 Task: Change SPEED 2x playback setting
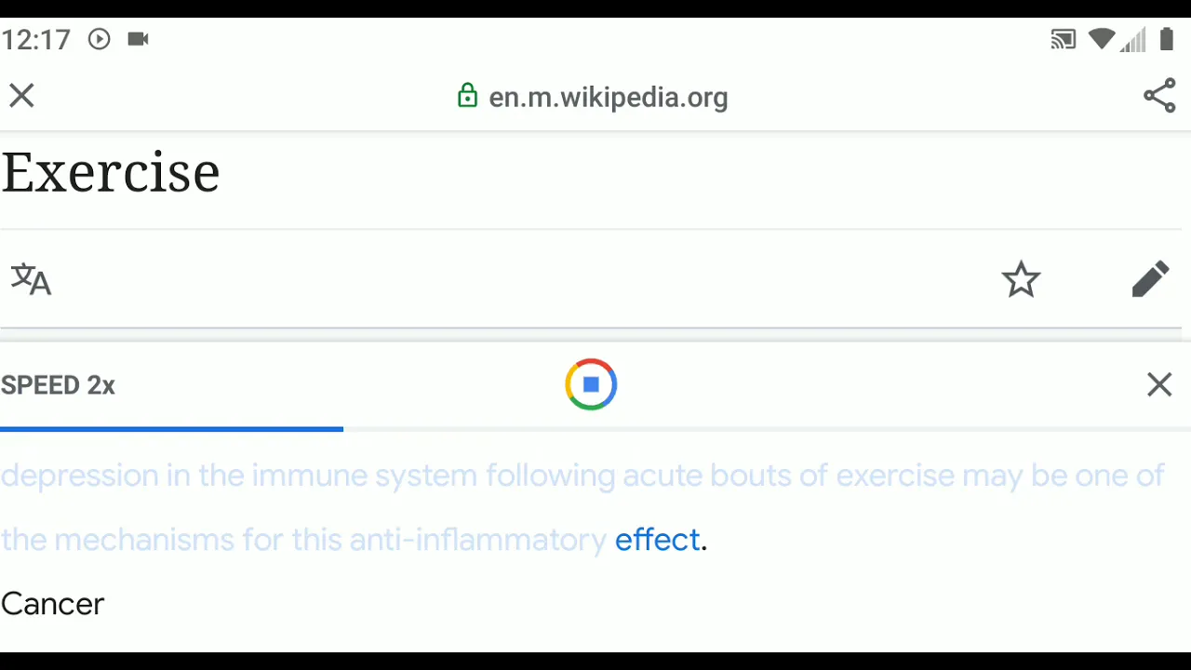(58, 385)
